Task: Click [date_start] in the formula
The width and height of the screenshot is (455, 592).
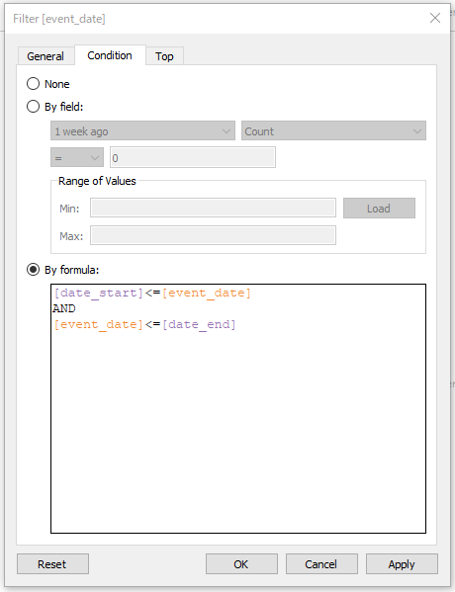Action: tap(99, 293)
